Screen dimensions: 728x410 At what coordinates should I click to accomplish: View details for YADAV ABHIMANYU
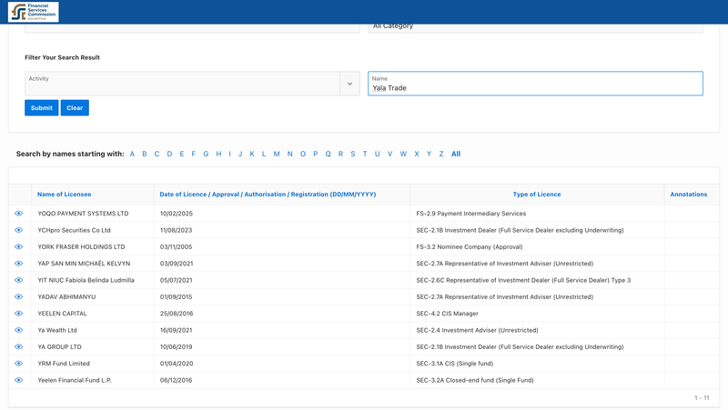point(18,297)
